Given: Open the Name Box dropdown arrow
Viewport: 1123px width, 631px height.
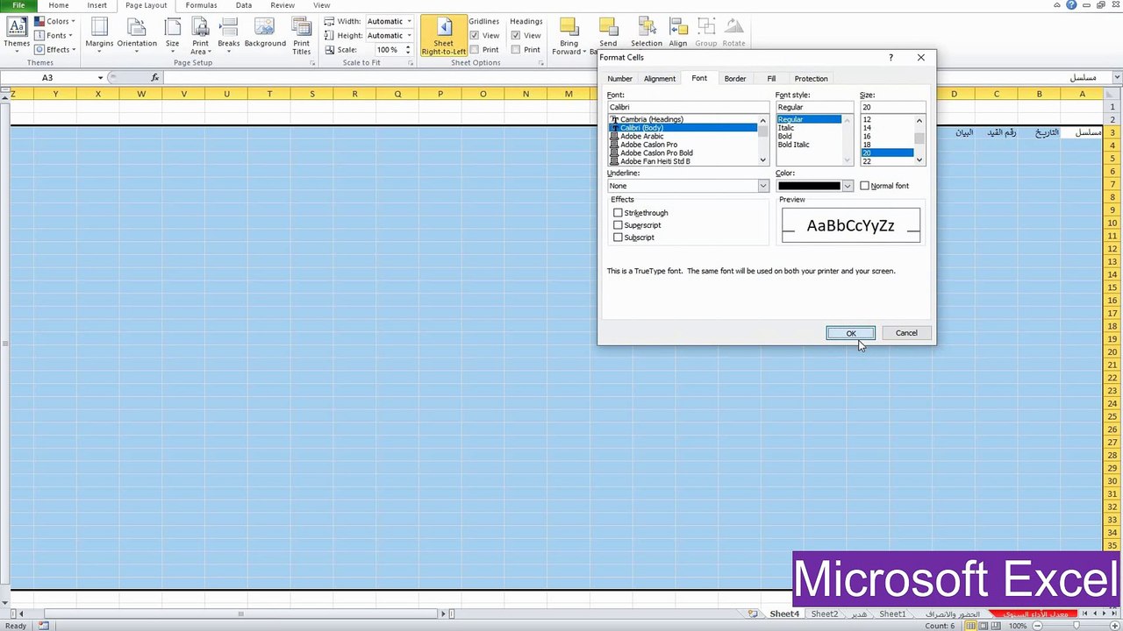Looking at the screenshot, I should [100, 78].
